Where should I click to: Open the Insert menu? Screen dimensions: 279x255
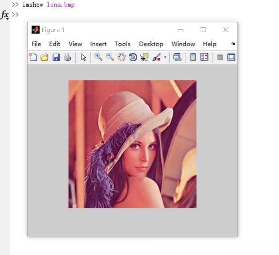tap(98, 44)
